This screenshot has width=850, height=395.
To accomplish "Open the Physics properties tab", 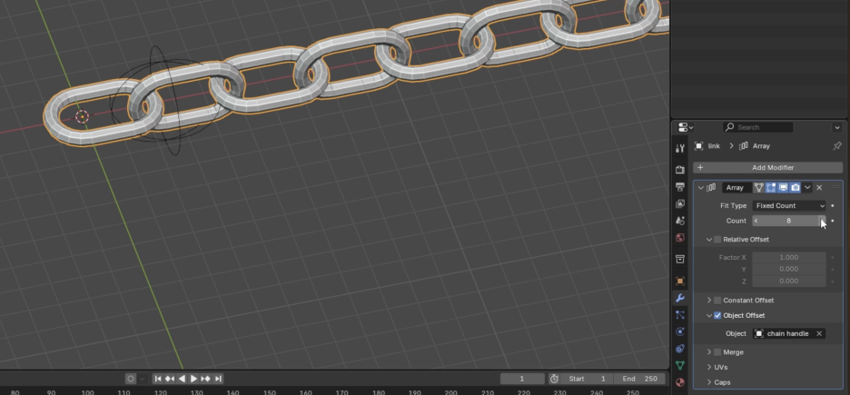I will [x=680, y=331].
